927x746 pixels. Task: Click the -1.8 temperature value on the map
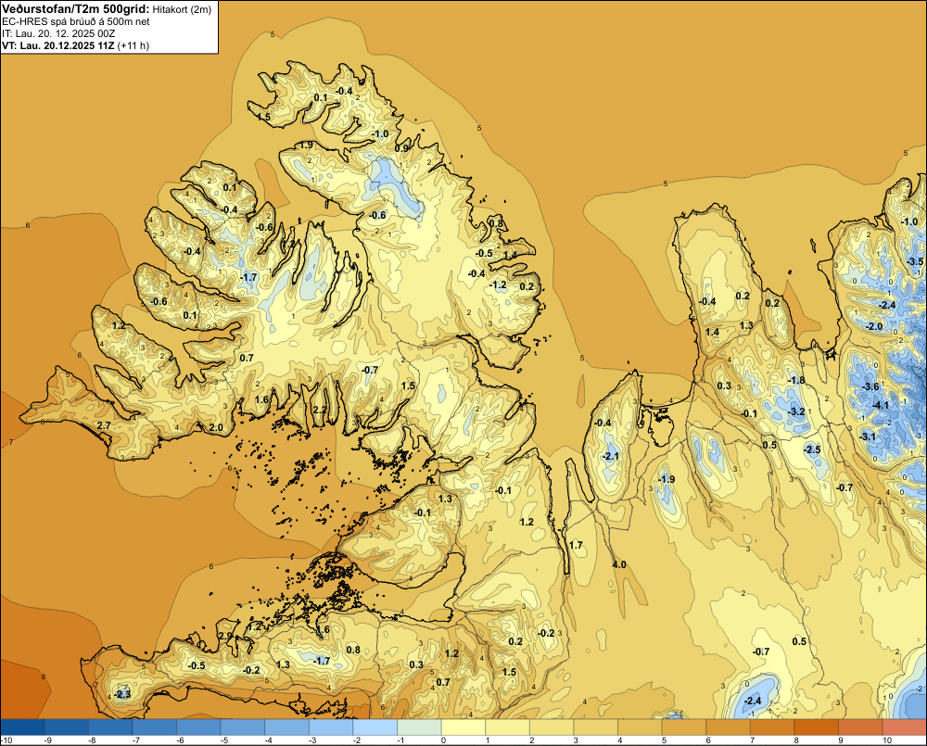(796, 380)
